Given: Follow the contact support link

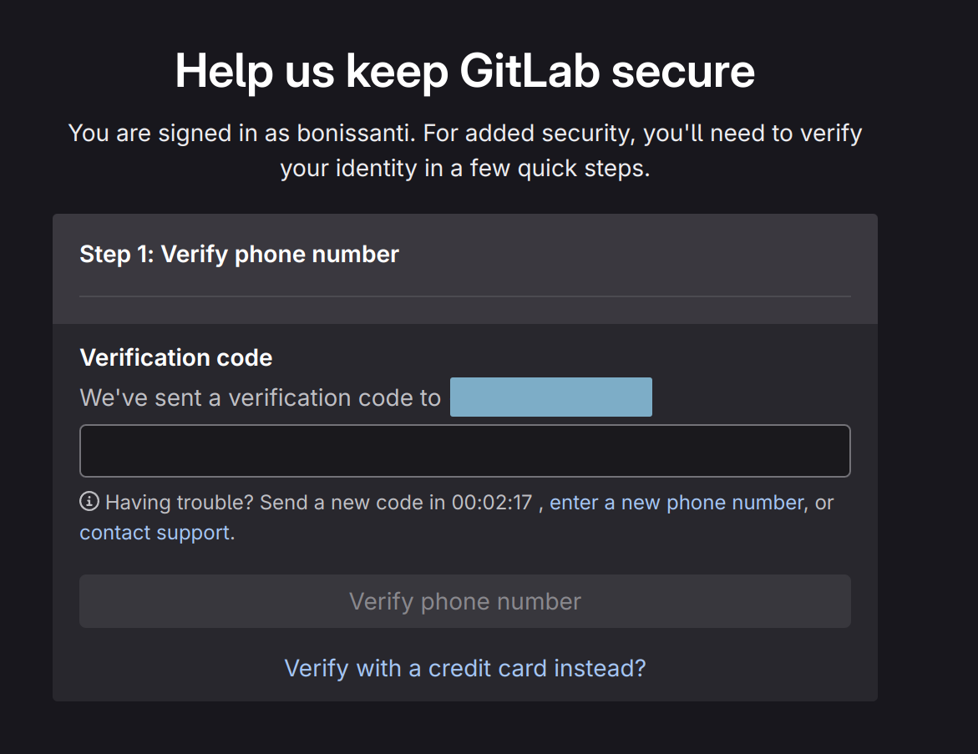Looking at the screenshot, I should 155,533.
